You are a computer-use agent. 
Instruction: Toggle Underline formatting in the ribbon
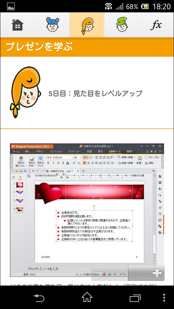pyautogui.click(x=58, y=163)
